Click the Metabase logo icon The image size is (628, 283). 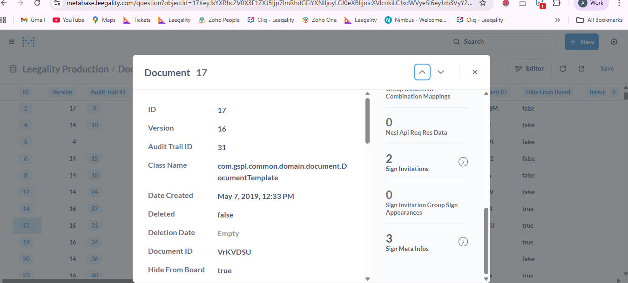click(x=29, y=42)
